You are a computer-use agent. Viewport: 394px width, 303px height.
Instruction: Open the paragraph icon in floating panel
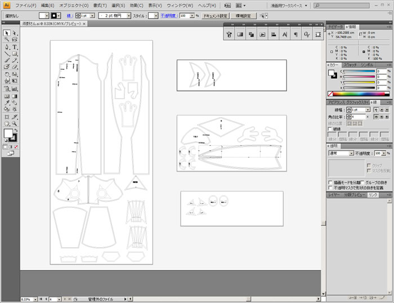tap(296, 35)
